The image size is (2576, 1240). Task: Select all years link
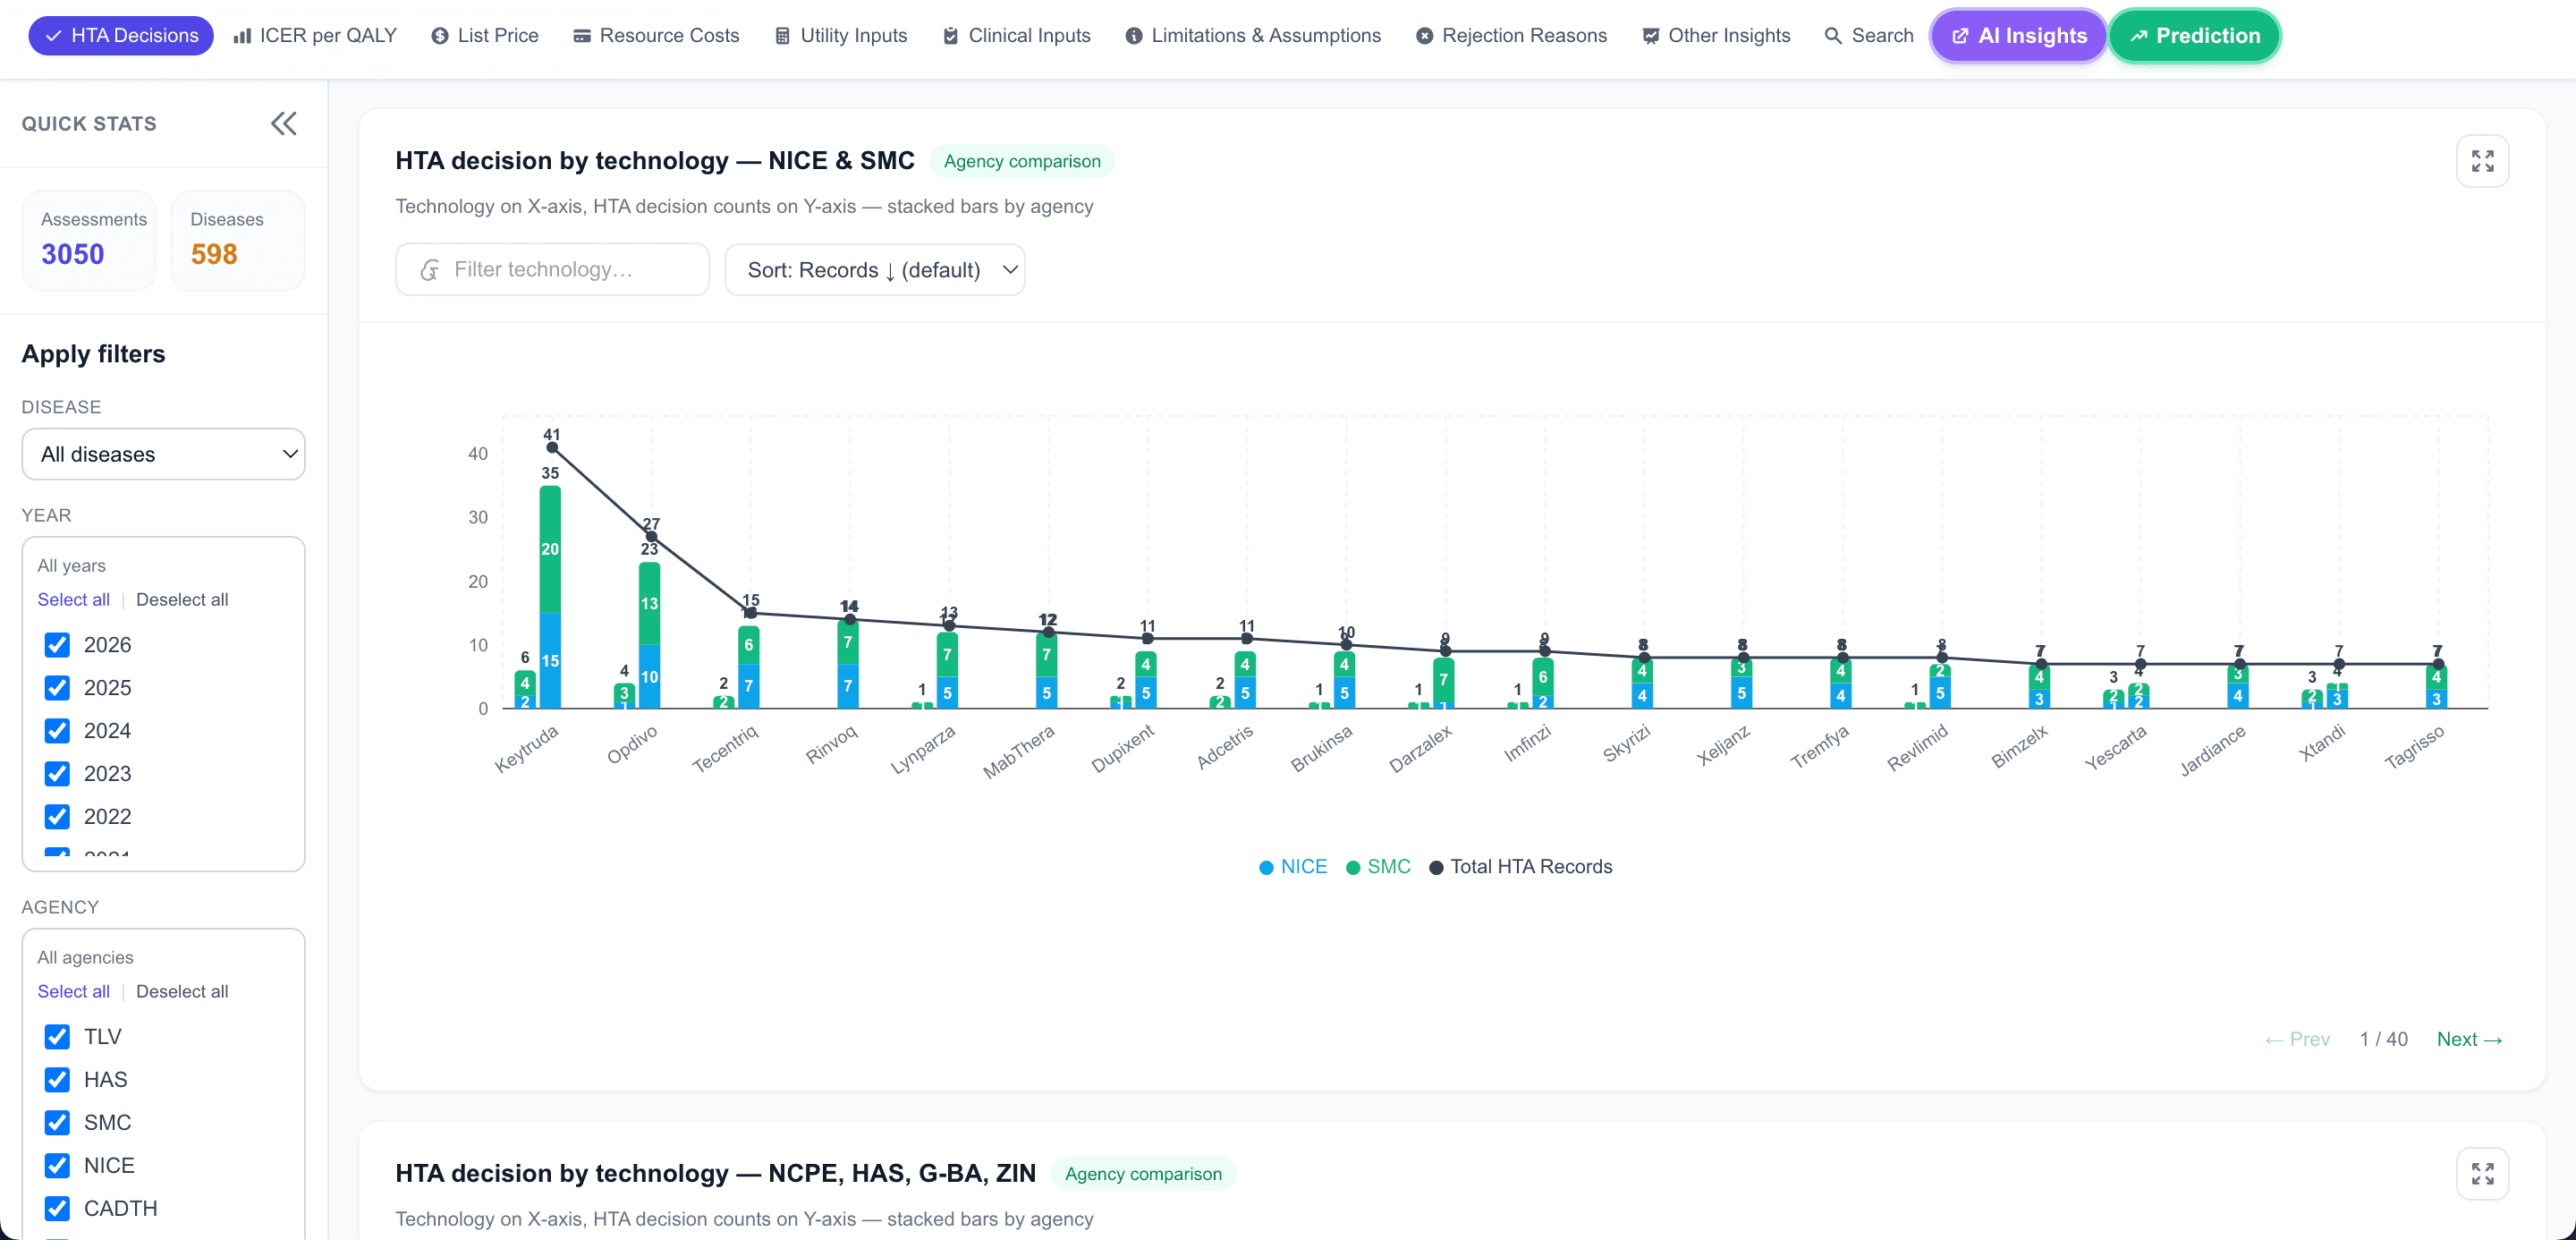(74, 600)
